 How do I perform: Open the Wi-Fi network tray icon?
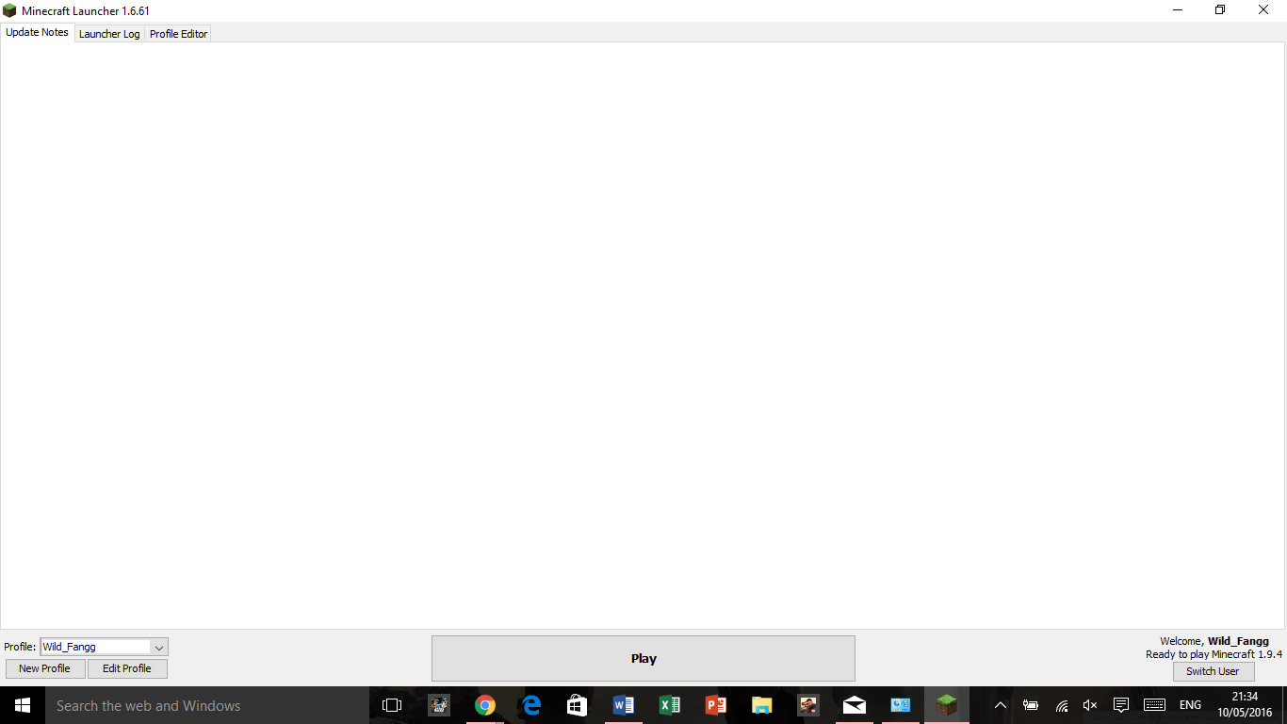tap(1062, 705)
